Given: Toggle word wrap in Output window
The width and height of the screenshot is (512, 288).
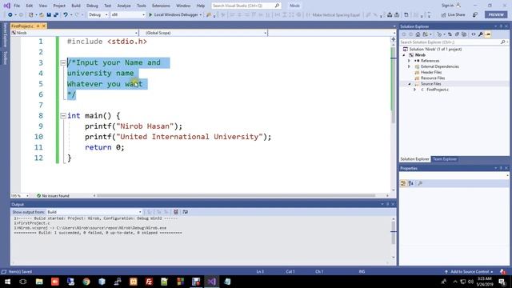Looking at the screenshot, I should (x=185, y=212).
